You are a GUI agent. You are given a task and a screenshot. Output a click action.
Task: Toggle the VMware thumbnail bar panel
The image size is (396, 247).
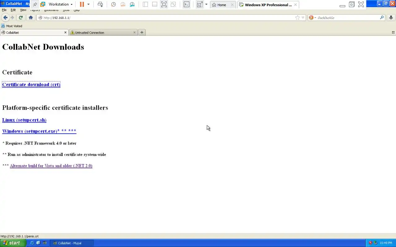coord(155,5)
